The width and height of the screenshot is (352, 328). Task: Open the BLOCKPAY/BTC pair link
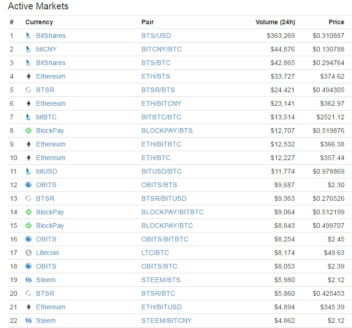(167, 226)
